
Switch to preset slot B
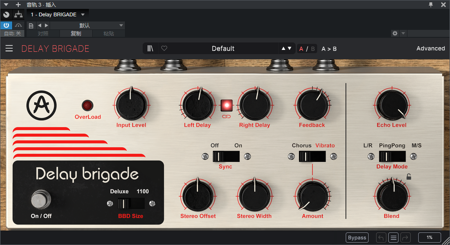[x=313, y=49]
